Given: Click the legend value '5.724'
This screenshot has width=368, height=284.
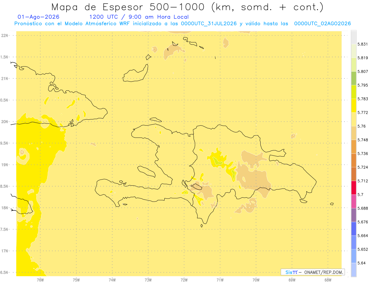Looking at the screenshot, I should (362, 167).
